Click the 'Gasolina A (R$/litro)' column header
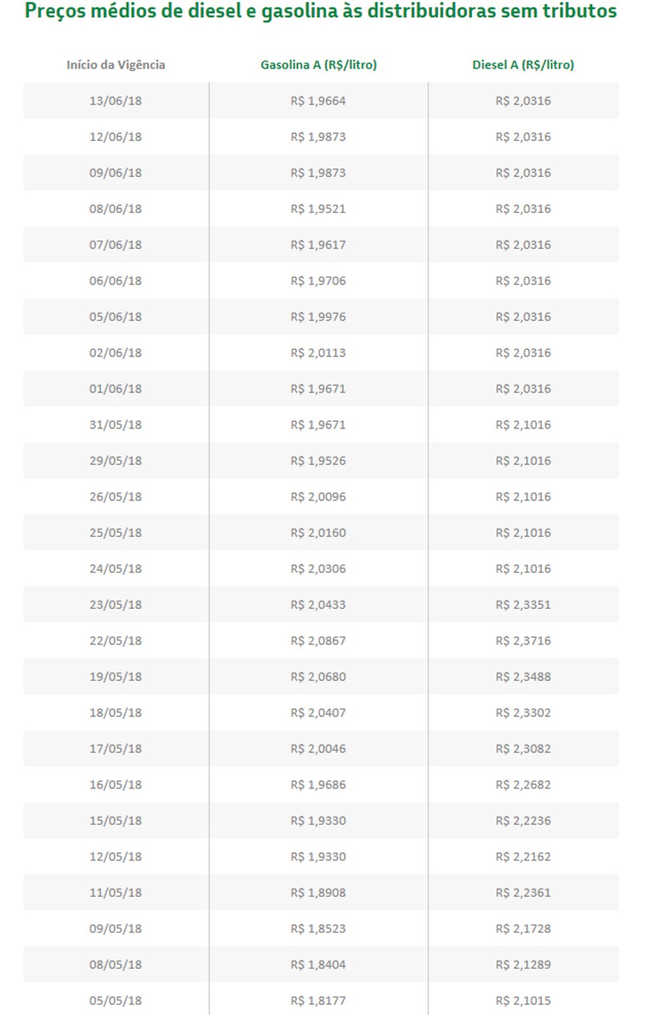The width and height of the screenshot is (657, 1015). coord(318,65)
